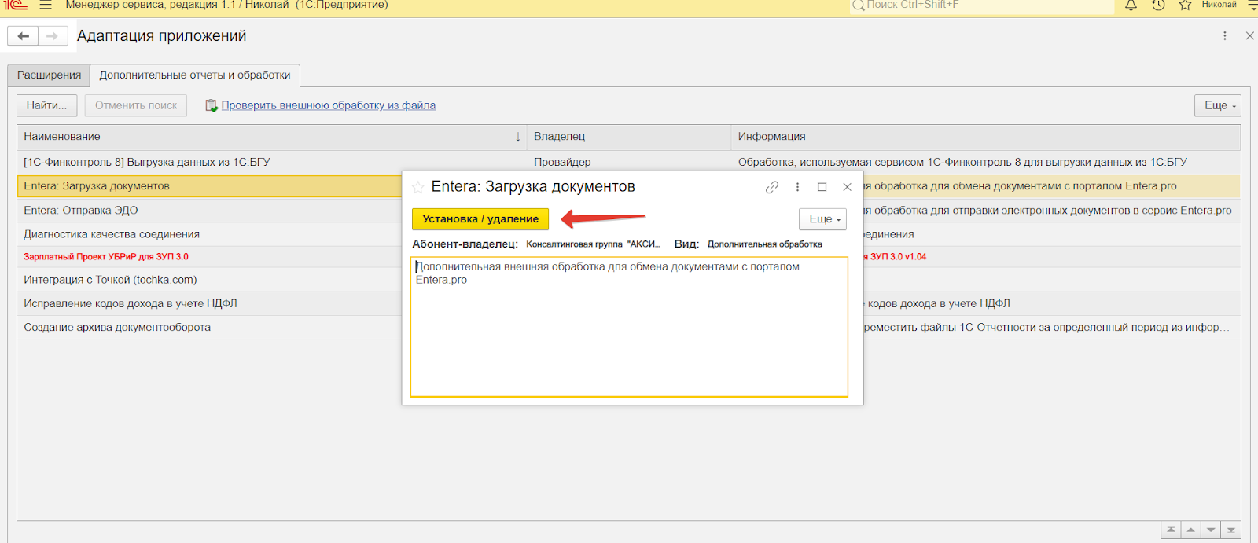Click Консалтинговая группа "АКСИ.. owner value

[594, 244]
